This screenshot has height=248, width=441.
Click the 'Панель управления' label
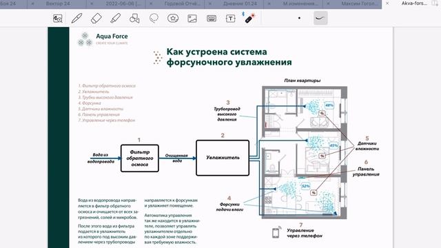pyautogui.click(x=366, y=172)
